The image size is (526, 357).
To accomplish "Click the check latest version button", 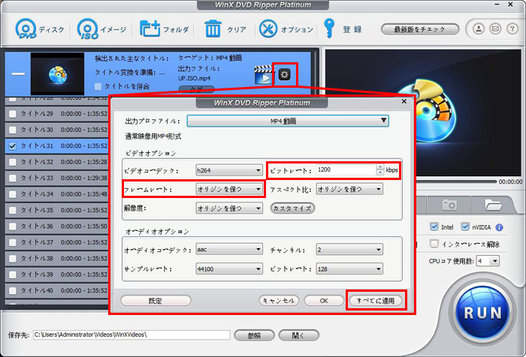I will (x=419, y=29).
